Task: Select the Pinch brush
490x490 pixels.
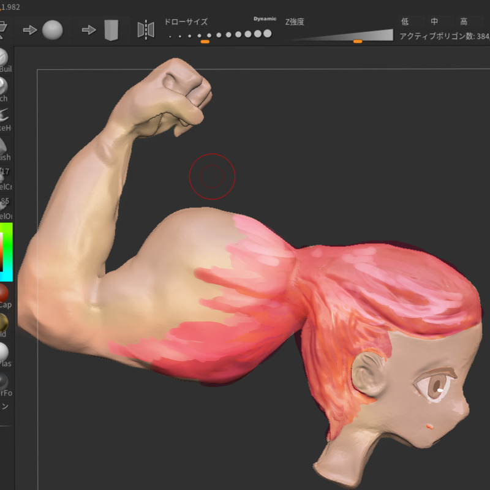Action: click(x=4, y=90)
